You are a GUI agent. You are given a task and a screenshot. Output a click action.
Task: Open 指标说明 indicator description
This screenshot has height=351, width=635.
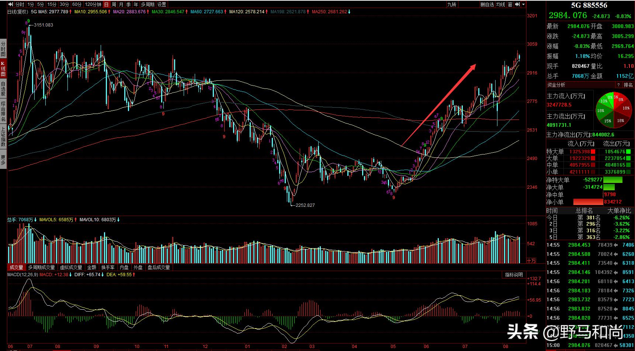(514, 275)
